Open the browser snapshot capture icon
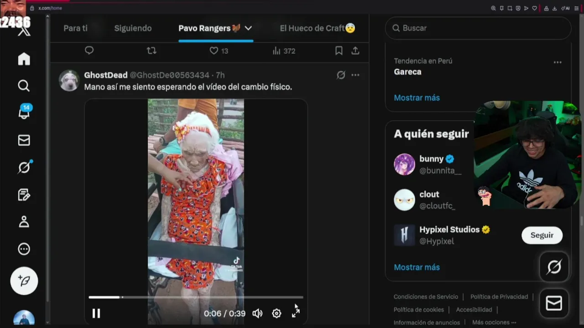The width and height of the screenshot is (584, 328). (x=510, y=8)
